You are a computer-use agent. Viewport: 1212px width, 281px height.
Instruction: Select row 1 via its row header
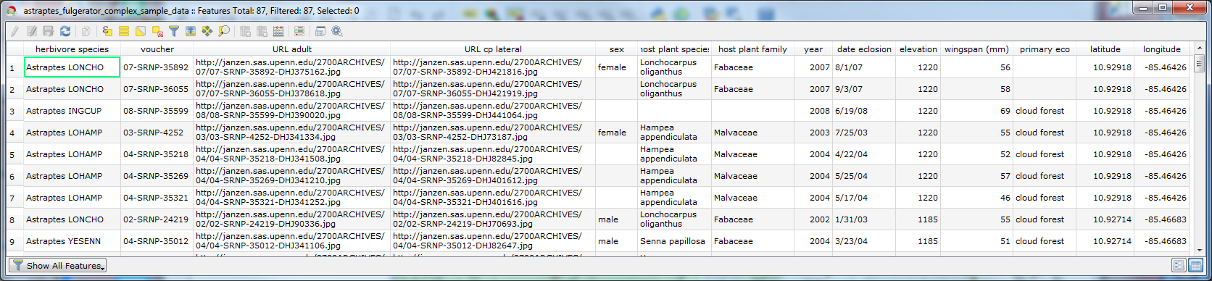point(15,67)
